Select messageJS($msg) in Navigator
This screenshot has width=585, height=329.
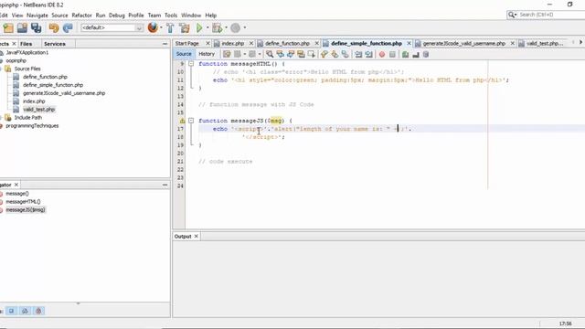(26, 210)
